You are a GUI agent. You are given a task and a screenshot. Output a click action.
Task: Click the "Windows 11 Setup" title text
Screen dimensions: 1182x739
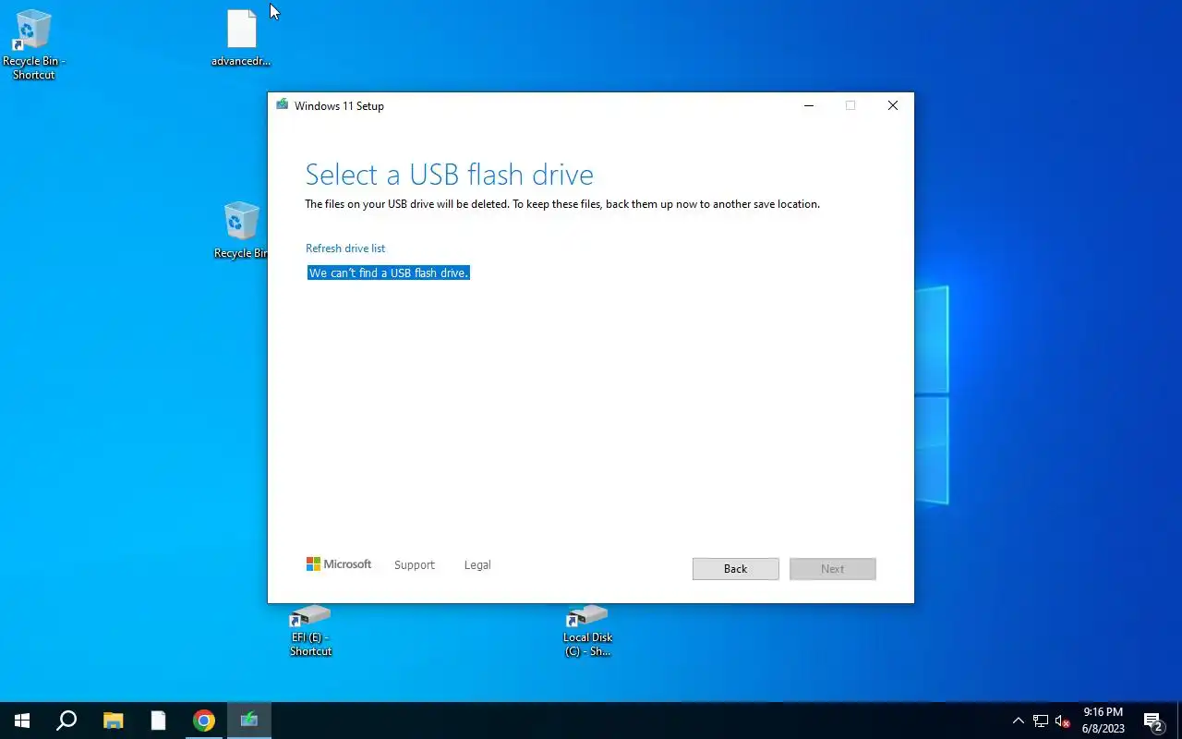pyautogui.click(x=339, y=105)
